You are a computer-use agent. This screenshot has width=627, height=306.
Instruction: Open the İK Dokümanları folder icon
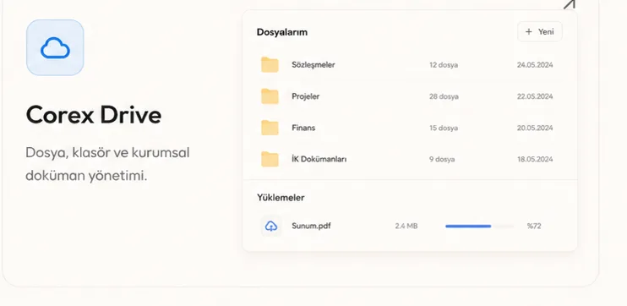coord(270,159)
